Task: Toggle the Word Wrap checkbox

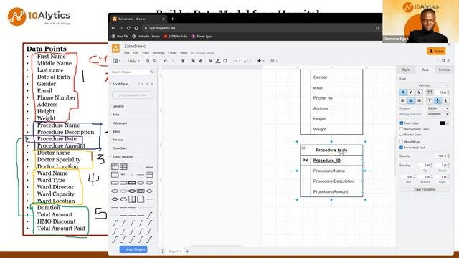Action: coord(402,142)
